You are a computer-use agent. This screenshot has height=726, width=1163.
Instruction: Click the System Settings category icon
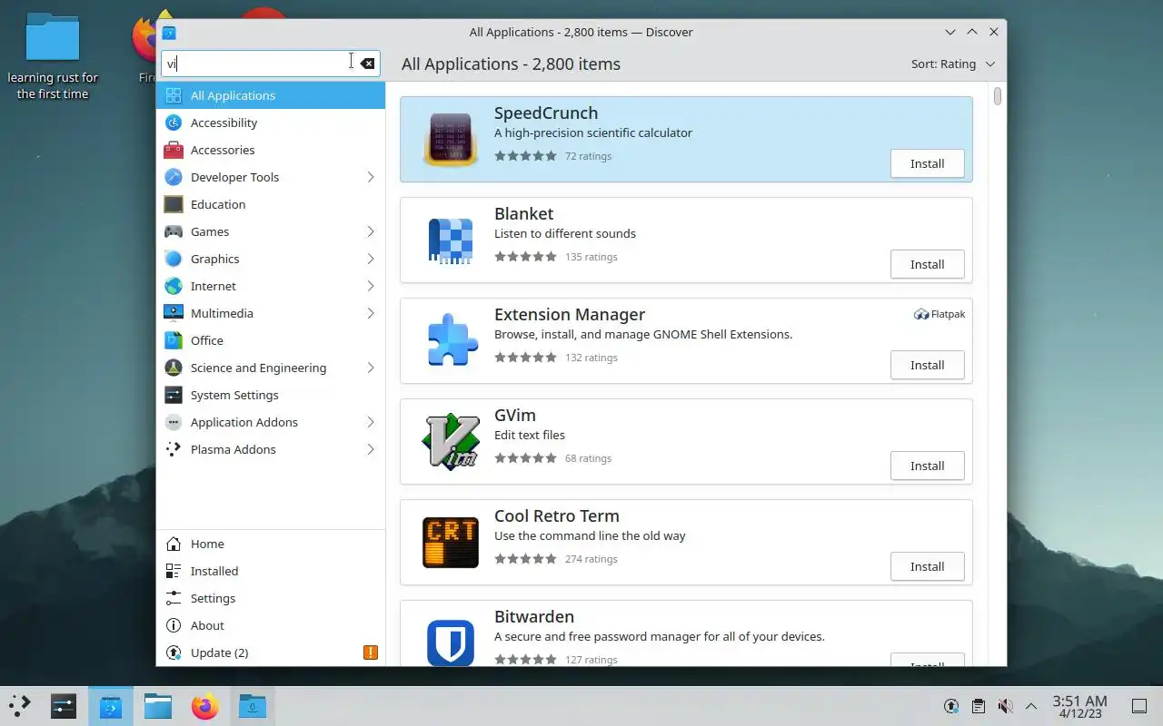click(174, 395)
